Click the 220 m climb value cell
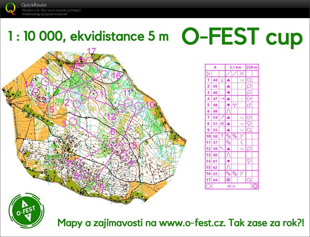 point(251,67)
